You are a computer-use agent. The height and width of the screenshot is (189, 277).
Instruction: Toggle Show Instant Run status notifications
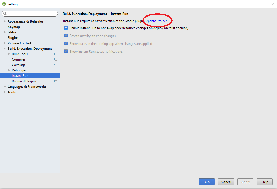[x=66, y=51]
